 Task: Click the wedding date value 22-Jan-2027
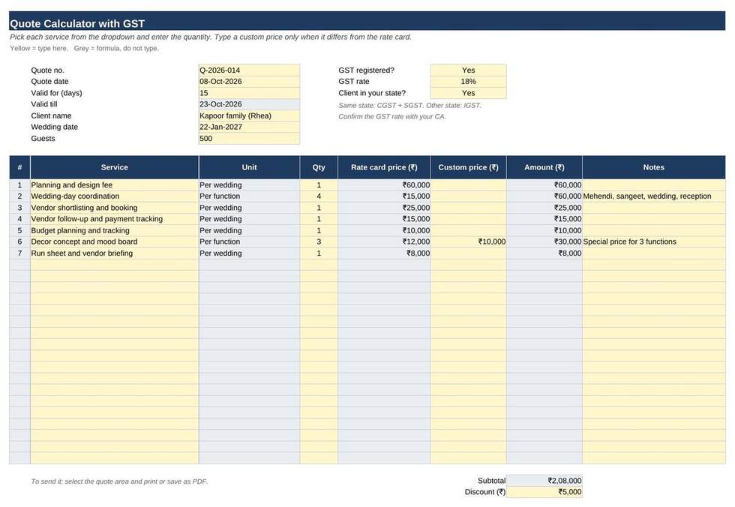coord(249,127)
